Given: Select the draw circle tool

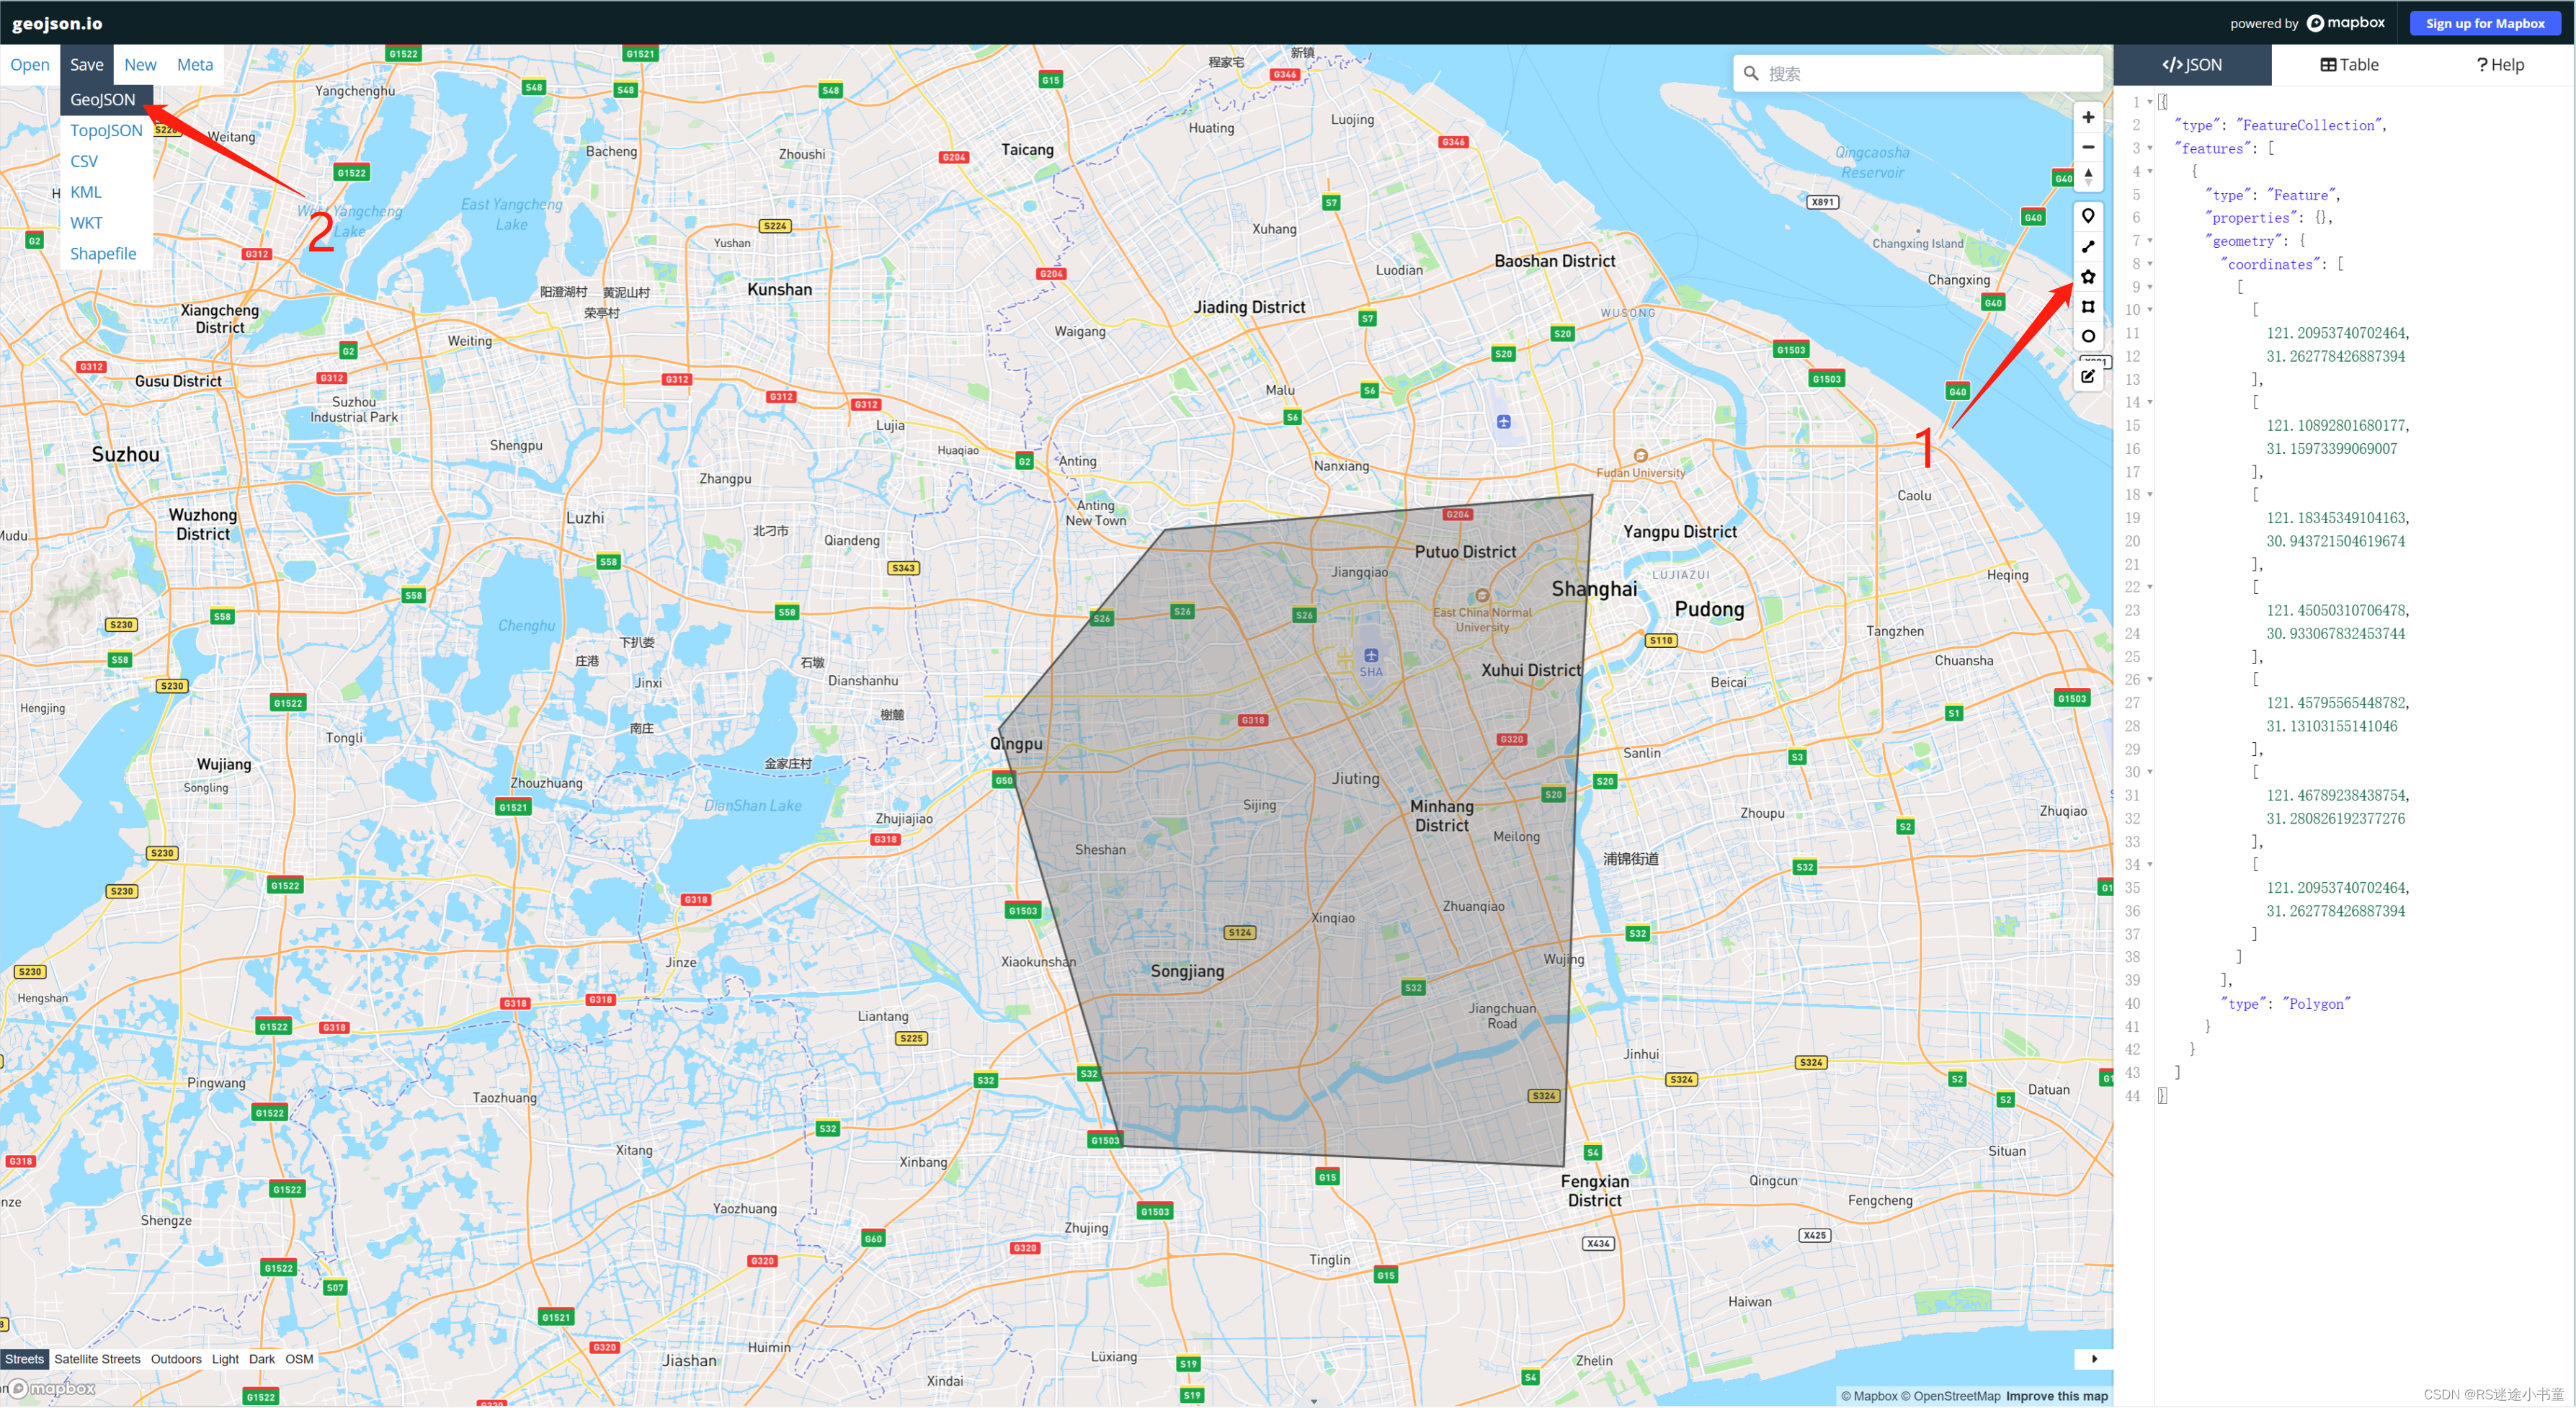Looking at the screenshot, I should (x=2088, y=336).
